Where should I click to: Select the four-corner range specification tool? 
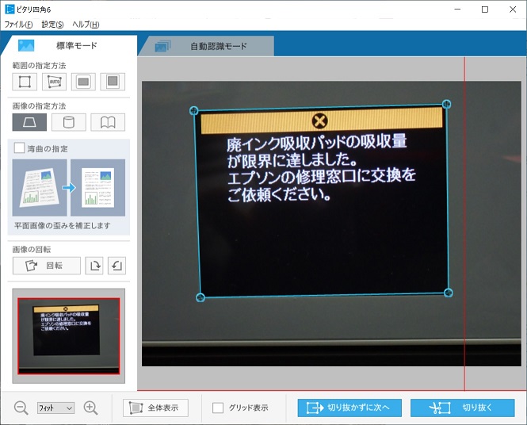tap(25, 82)
